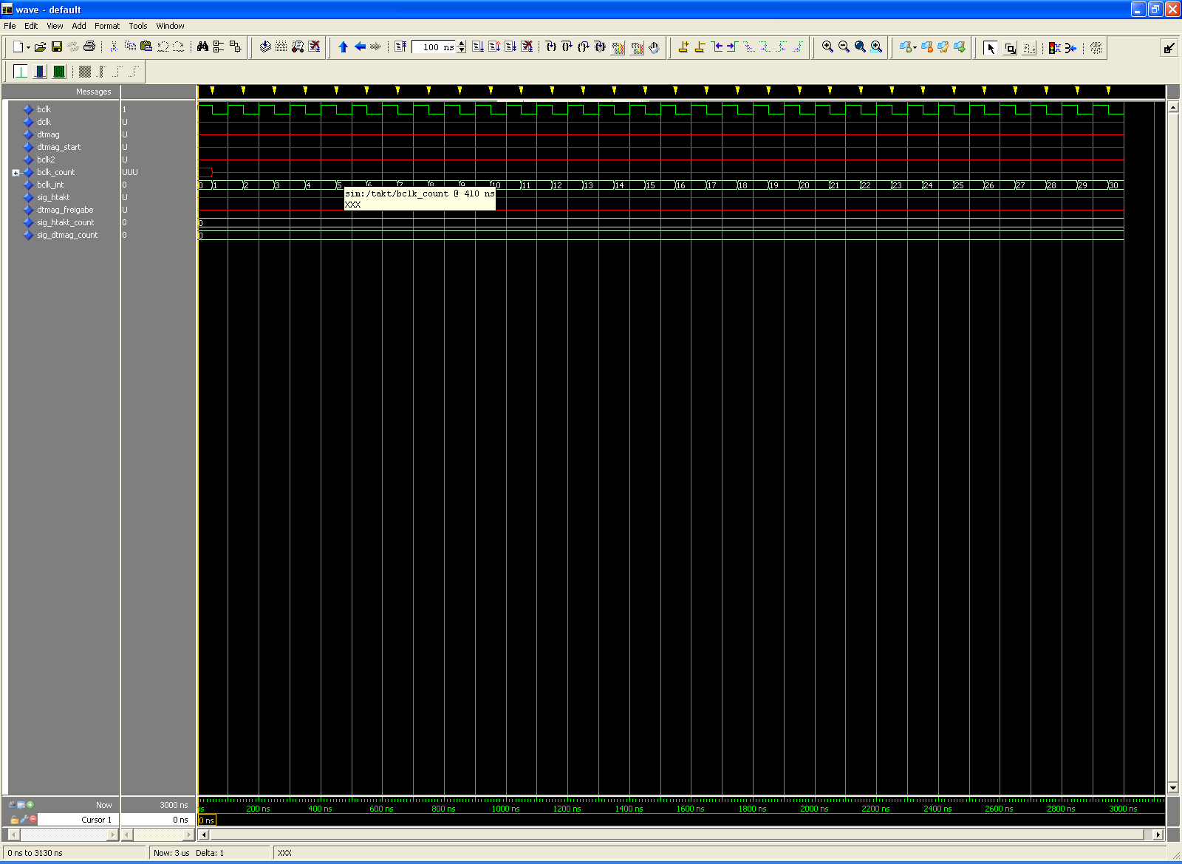Click the lock icon beside Cursor 1
This screenshot has width=1182, height=864.
pyautogui.click(x=14, y=820)
